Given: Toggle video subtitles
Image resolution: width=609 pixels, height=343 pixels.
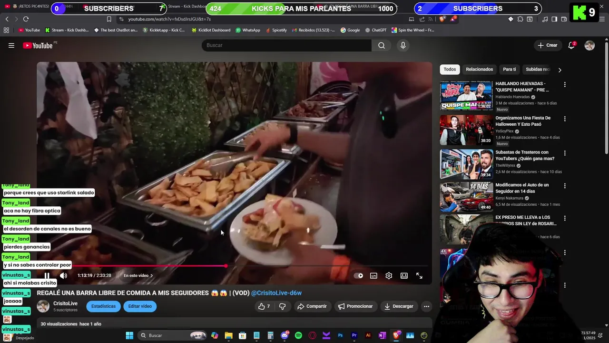Looking at the screenshot, I should coord(373,275).
